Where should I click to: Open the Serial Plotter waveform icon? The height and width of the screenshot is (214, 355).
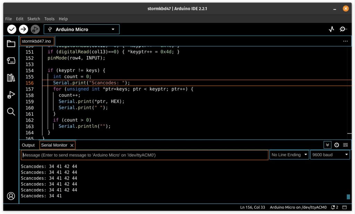[x=331, y=30]
